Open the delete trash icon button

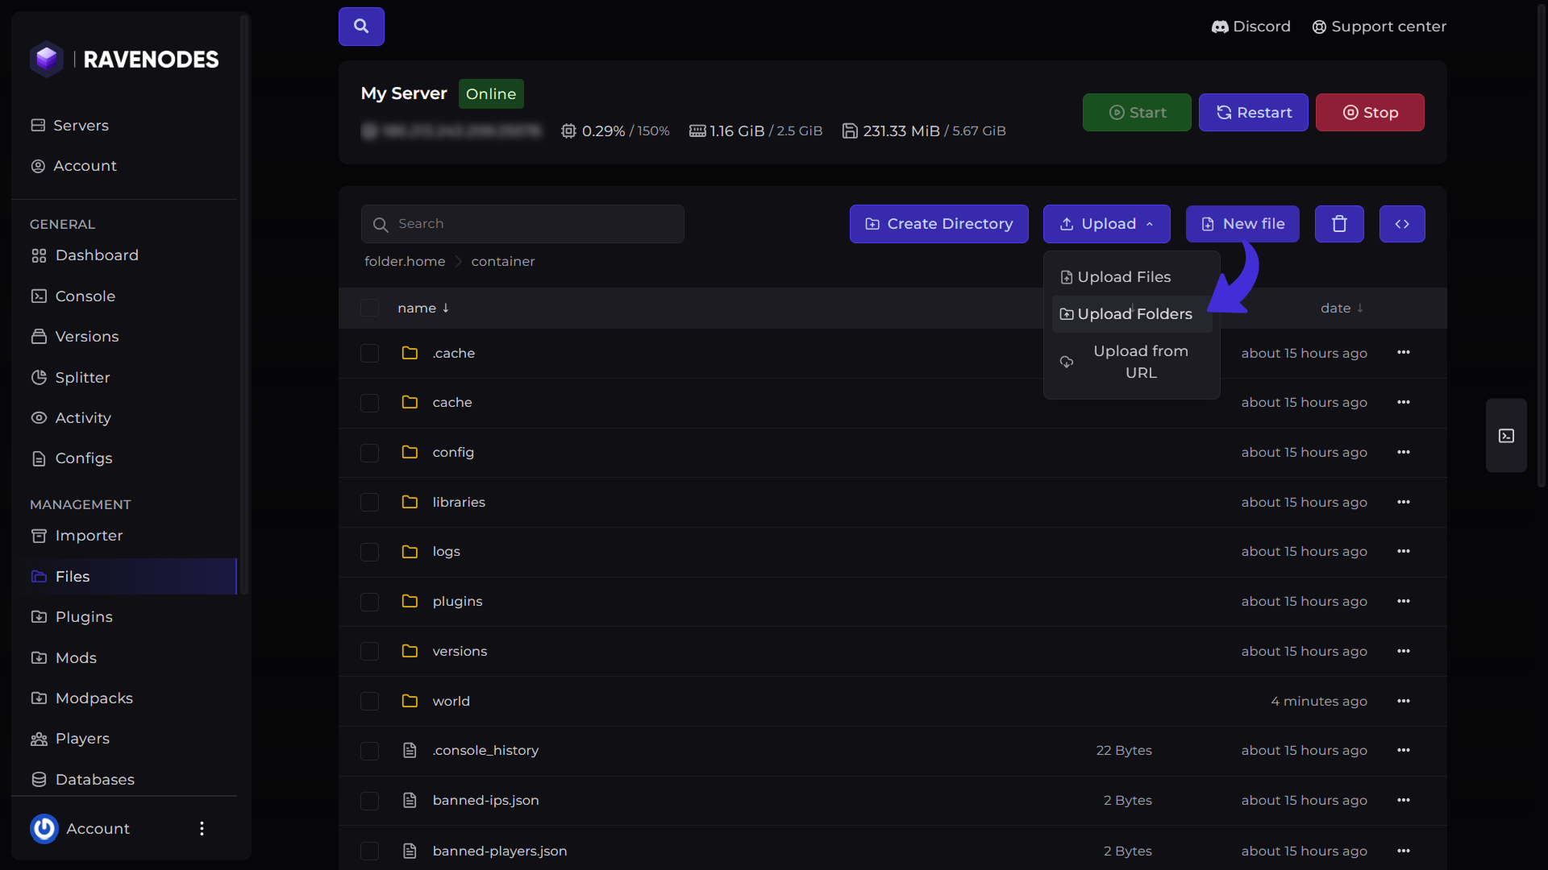pyautogui.click(x=1339, y=224)
